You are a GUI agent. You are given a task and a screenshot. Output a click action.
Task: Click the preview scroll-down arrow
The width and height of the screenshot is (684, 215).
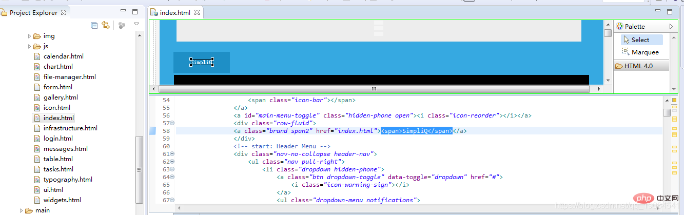(608, 80)
